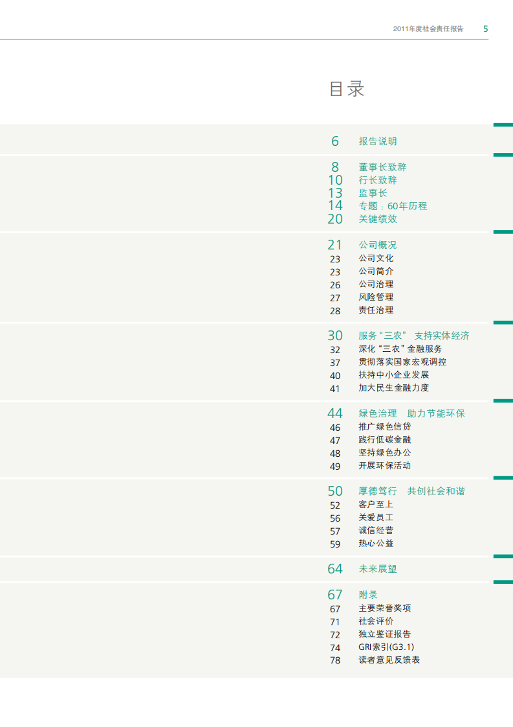Open the entry 专题：60年历程
The width and height of the screenshot is (513, 727).
pyautogui.click(x=393, y=206)
